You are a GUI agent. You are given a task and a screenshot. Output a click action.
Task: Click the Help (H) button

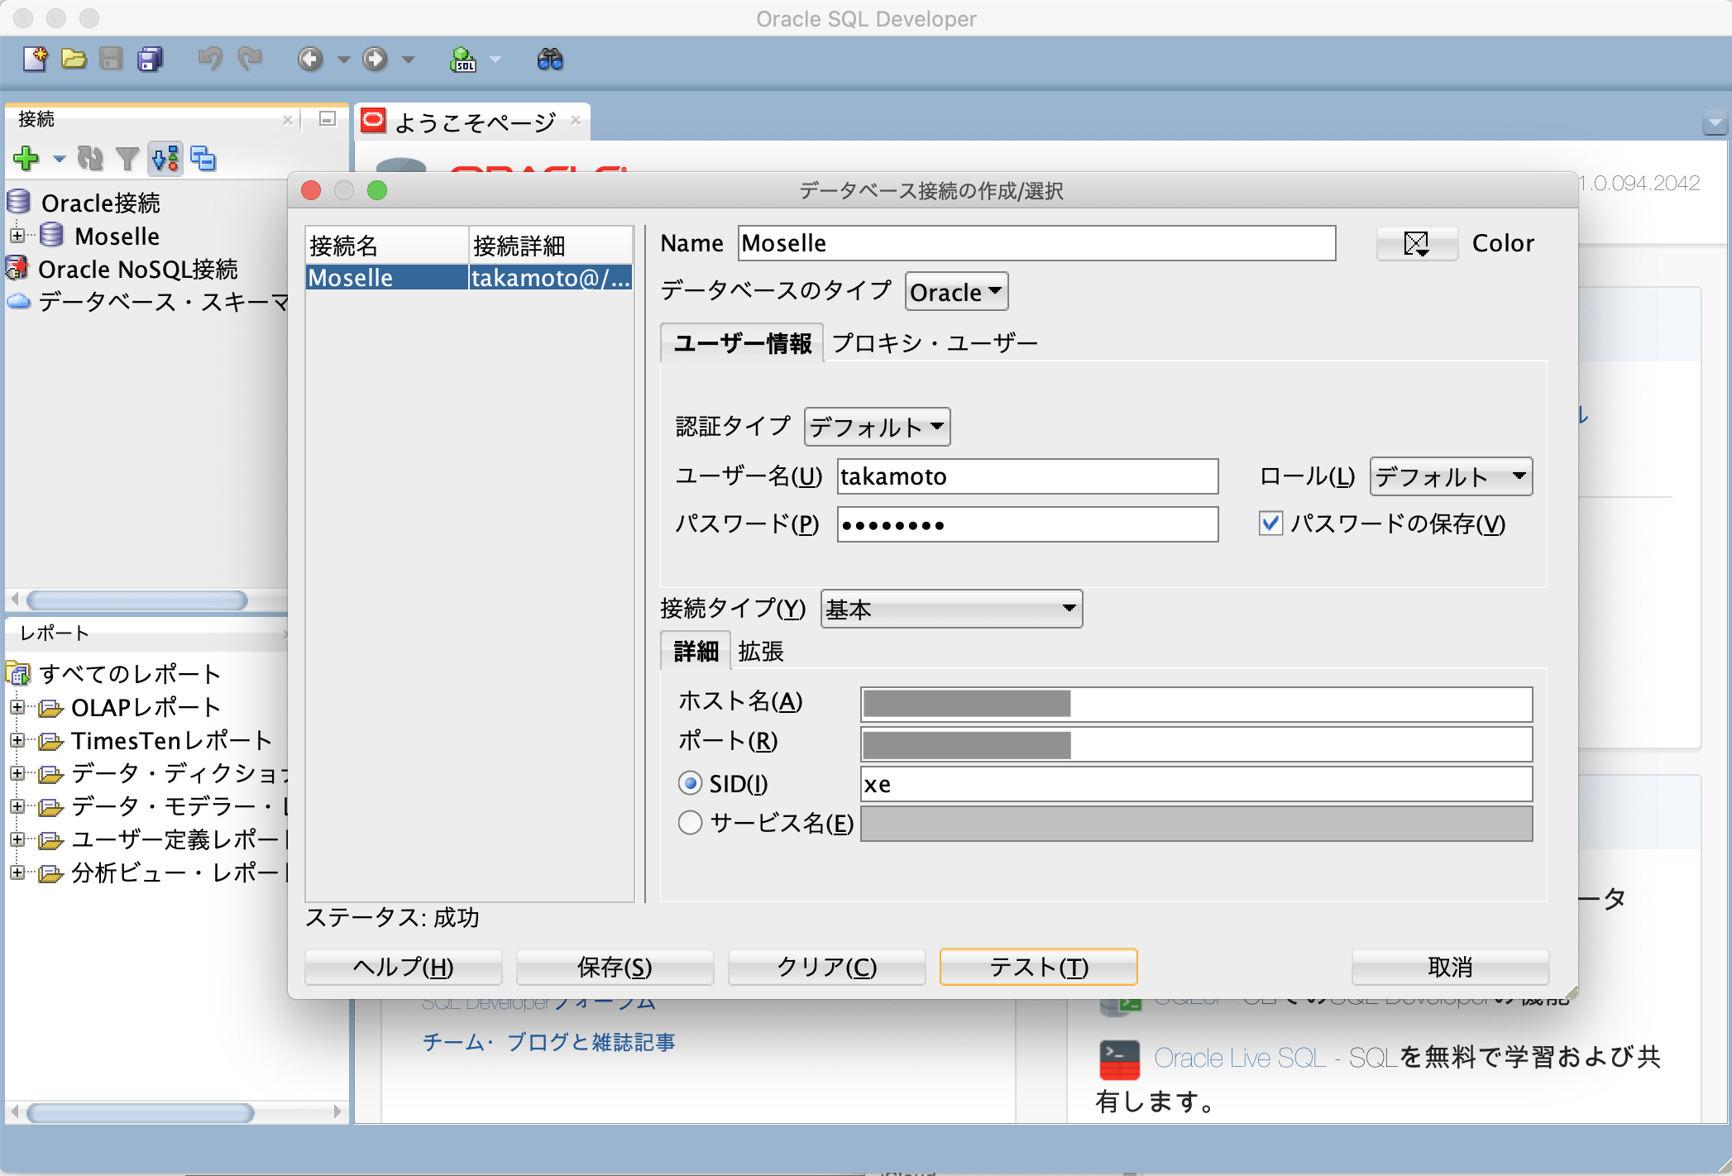[x=404, y=967]
